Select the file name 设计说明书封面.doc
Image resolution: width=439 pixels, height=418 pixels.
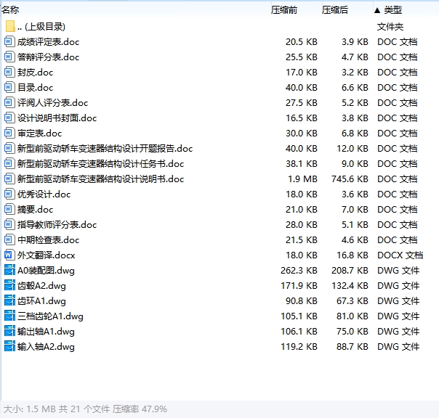[57, 118]
